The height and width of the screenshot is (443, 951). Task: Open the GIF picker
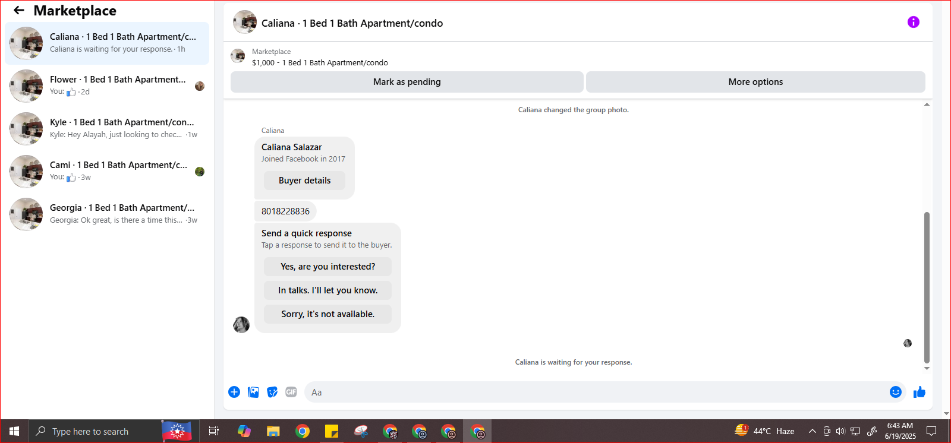pyautogui.click(x=291, y=392)
